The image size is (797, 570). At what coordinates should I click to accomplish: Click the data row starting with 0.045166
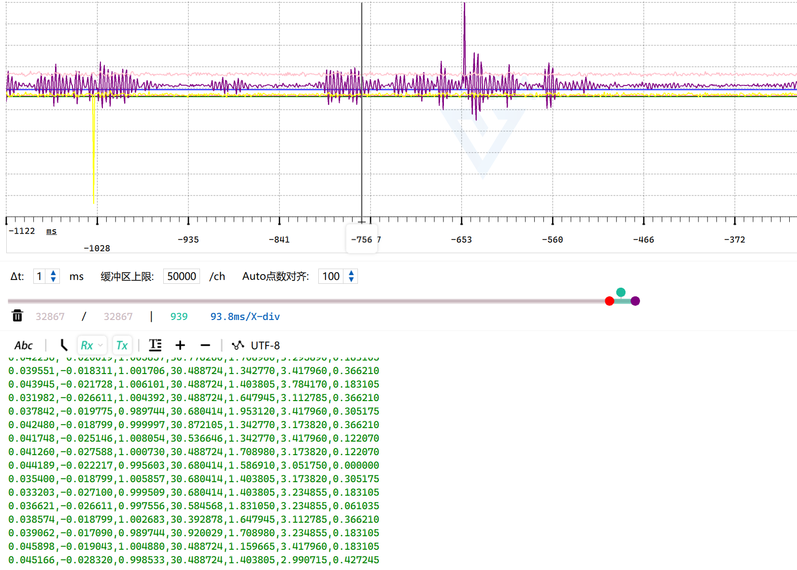click(194, 560)
